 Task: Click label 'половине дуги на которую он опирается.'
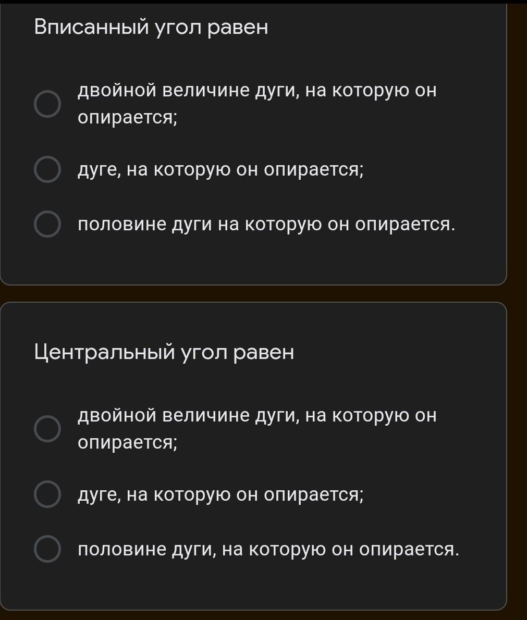266,225
